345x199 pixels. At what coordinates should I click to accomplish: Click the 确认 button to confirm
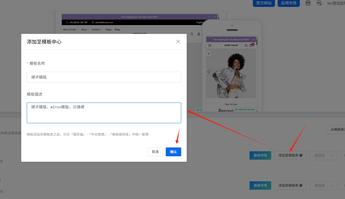click(173, 152)
